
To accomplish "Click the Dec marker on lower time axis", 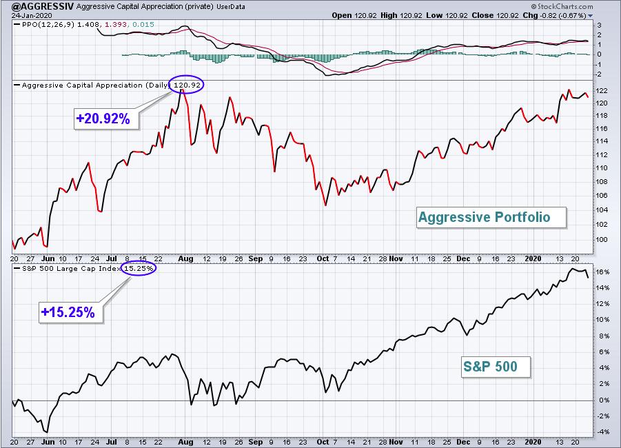I will tap(463, 442).
